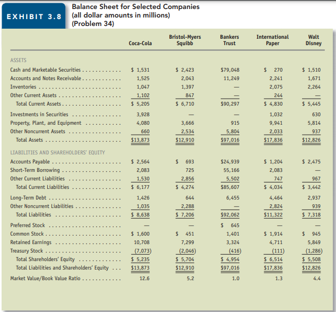Click 'Total Current Liabilities' row label
The image size is (336, 312).
tap(42, 187)
